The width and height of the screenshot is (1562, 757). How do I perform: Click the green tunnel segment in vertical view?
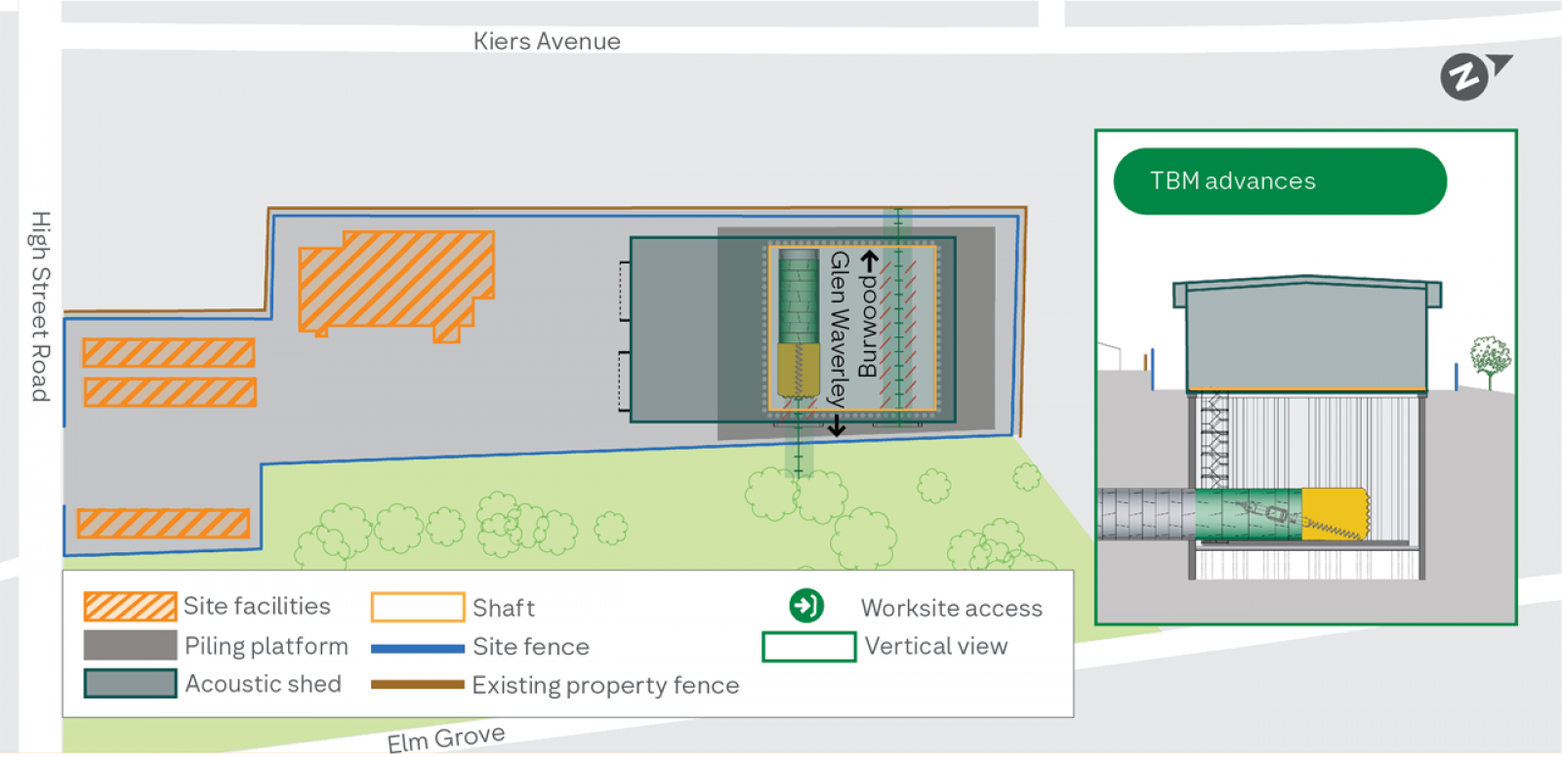(1249, 514)
